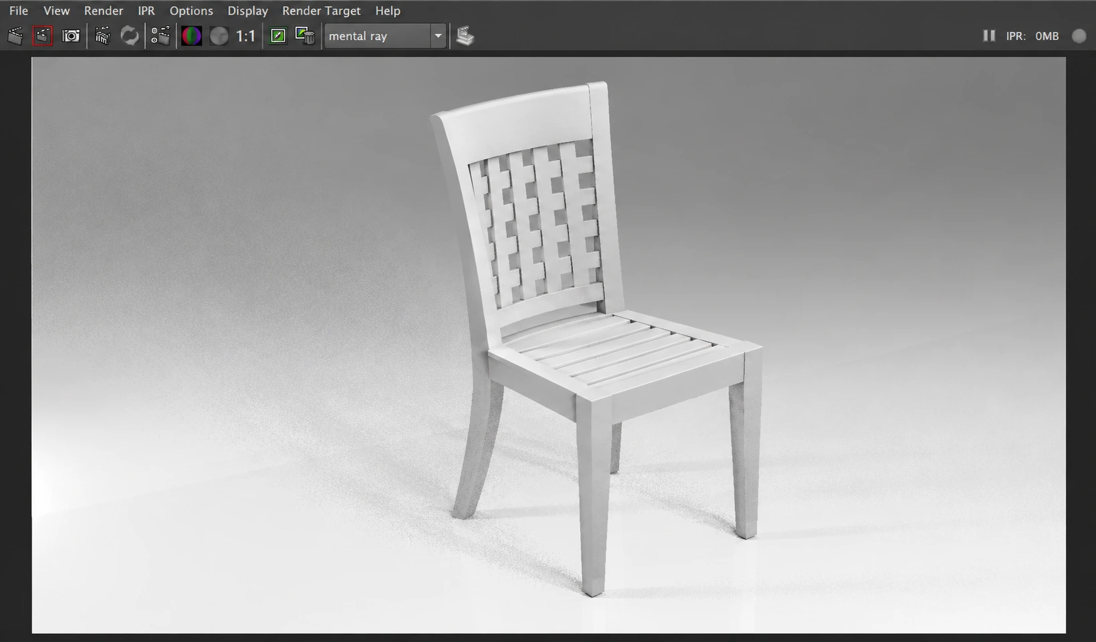Take a snapshot with the camera icon
This screenshot has height=642, width=1096.
coord(71,36)
